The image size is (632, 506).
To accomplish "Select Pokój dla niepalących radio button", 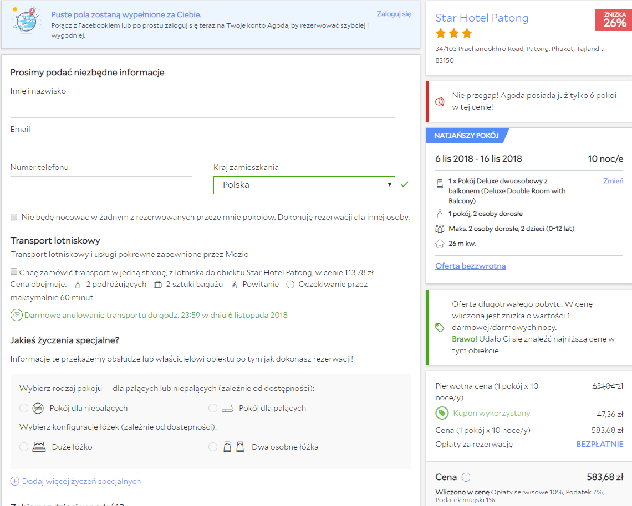I will coord(24,408).
